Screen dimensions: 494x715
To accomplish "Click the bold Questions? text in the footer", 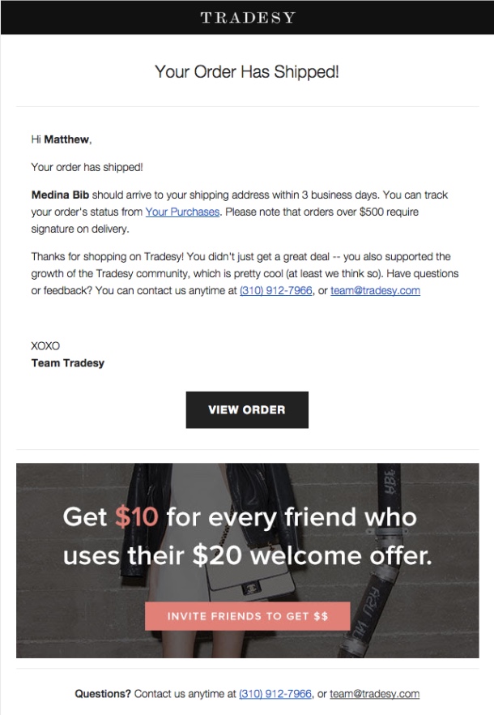I will (x=103, y=694).
